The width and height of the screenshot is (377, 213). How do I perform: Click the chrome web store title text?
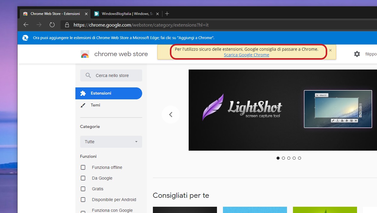click(x=121, y=54)
